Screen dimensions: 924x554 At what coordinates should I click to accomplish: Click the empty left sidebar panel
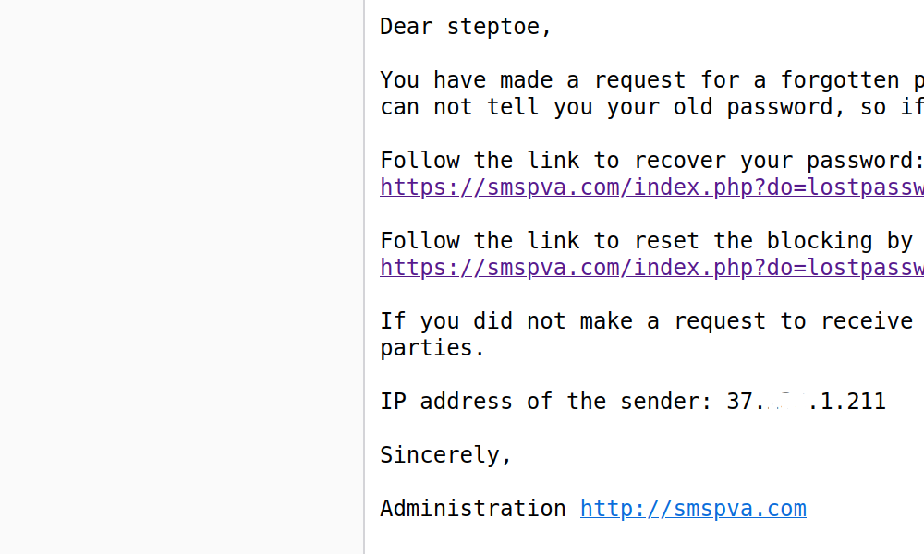pos(181,277)
